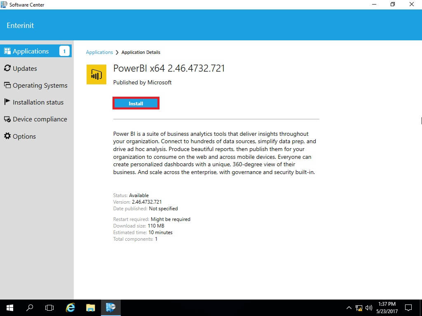Click the Published by Microsoft text
Screen dimensions: 422x316
[x=142, y=82]
